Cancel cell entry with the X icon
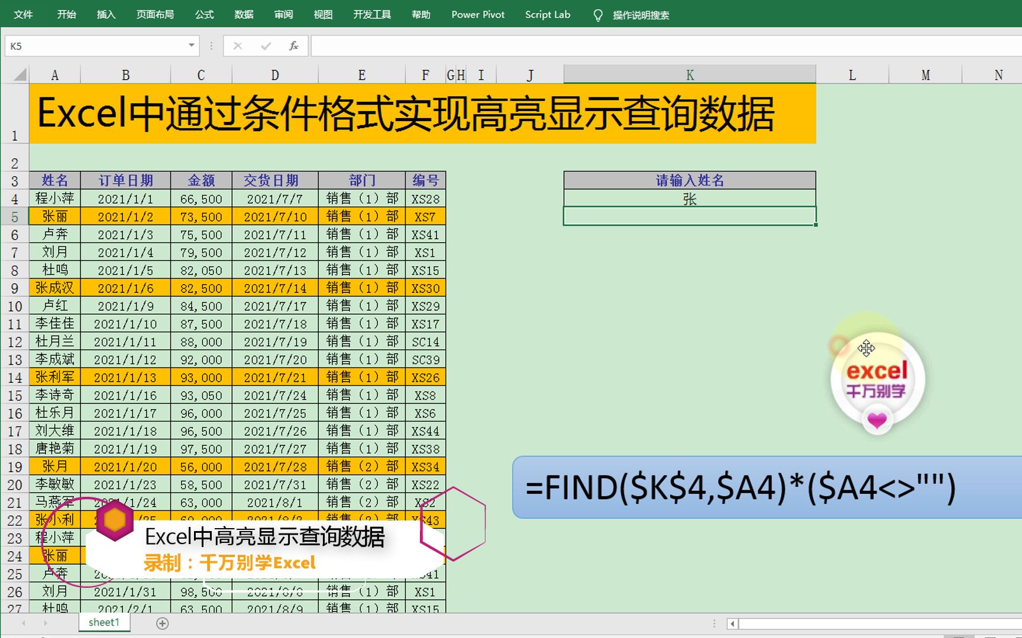Image resolution: width=1022 pixels, height=638 pixels. coord(238,45)
